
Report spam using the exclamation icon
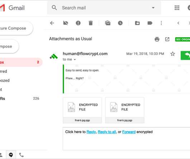[x=78, y=23]
